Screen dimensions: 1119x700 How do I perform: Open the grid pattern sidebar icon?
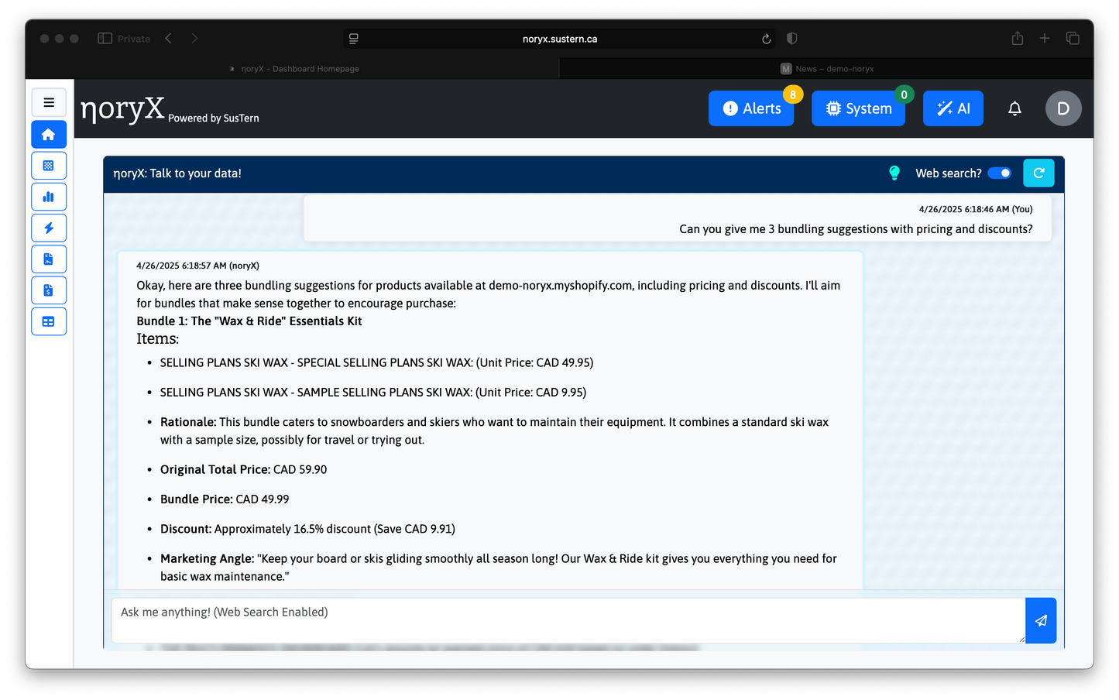coord(49,166)
